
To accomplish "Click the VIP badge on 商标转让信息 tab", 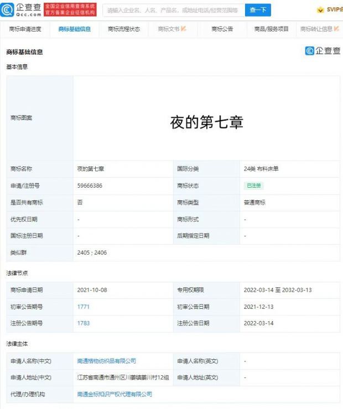I will 336,29.
